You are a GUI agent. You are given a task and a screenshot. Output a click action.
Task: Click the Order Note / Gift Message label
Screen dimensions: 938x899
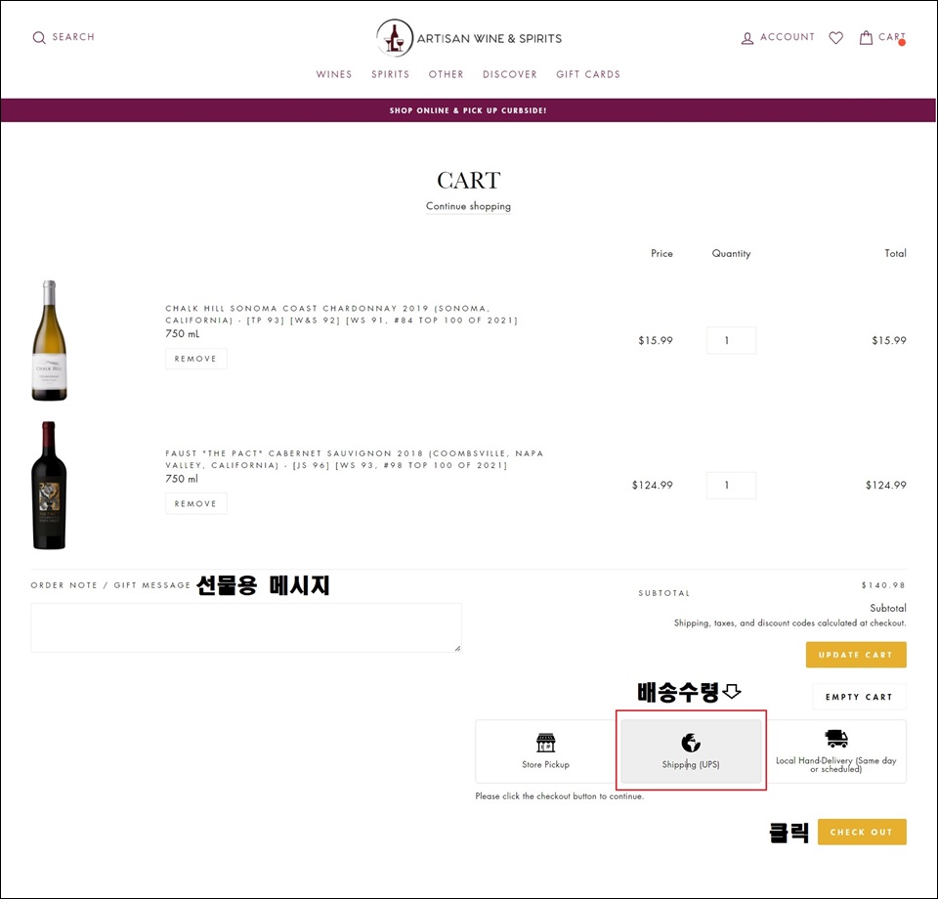point(110,585)
